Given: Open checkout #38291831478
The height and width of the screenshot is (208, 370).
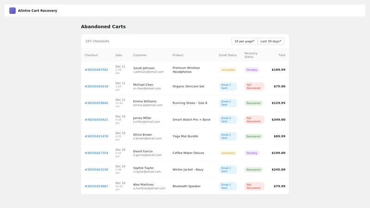Looking at the screenshot, I should (x=96, y=136).
